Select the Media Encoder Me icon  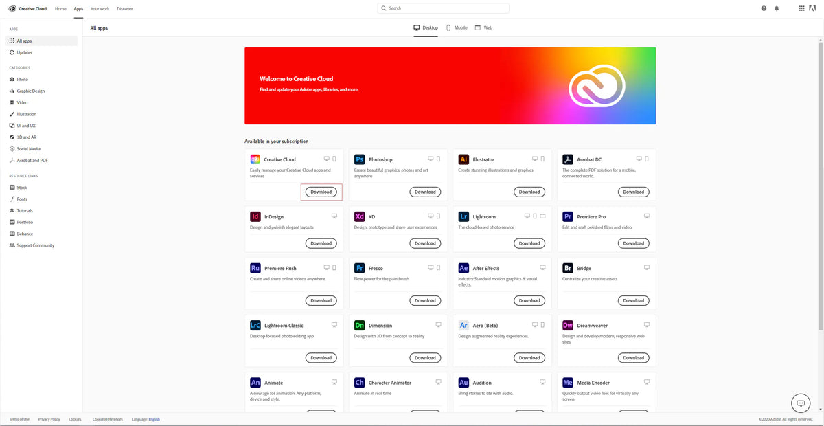[x=568, y=383]
